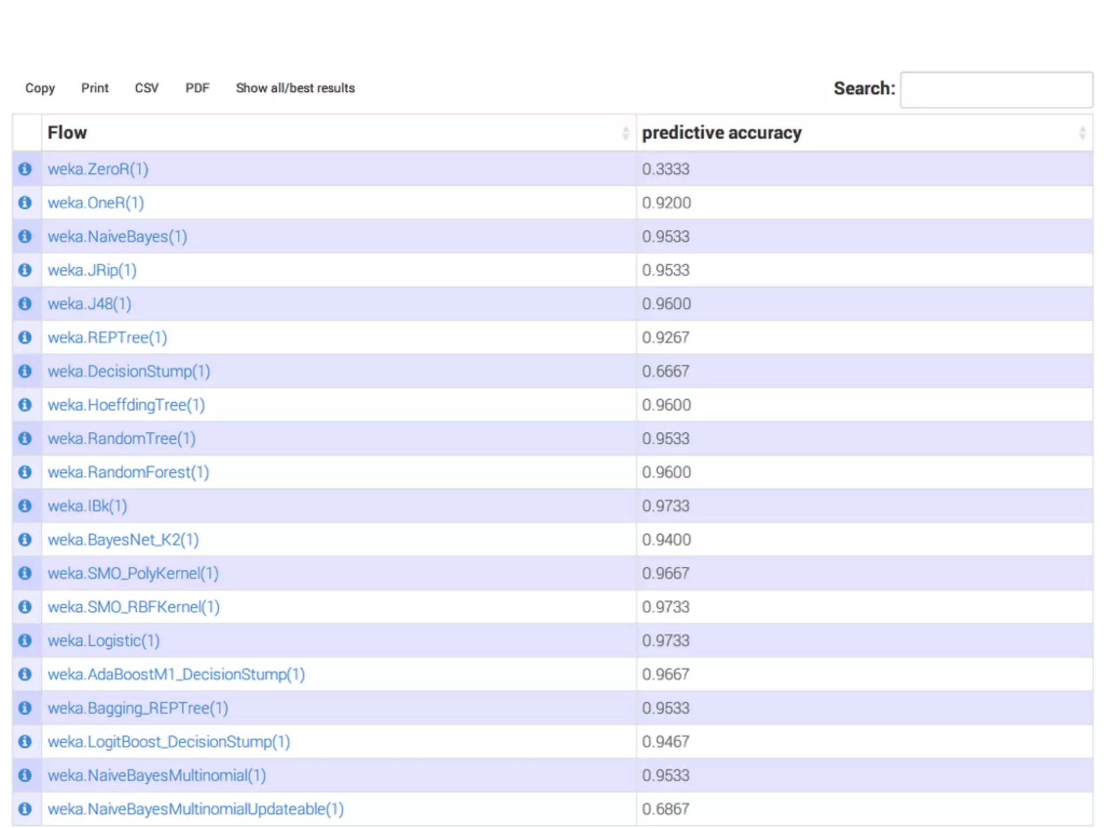1104x828 pixels.
Task: Click the Print button
Action: click(95, 88)
